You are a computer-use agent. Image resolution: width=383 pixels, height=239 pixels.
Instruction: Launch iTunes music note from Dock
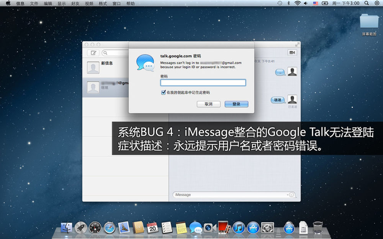tap(239, 228)
